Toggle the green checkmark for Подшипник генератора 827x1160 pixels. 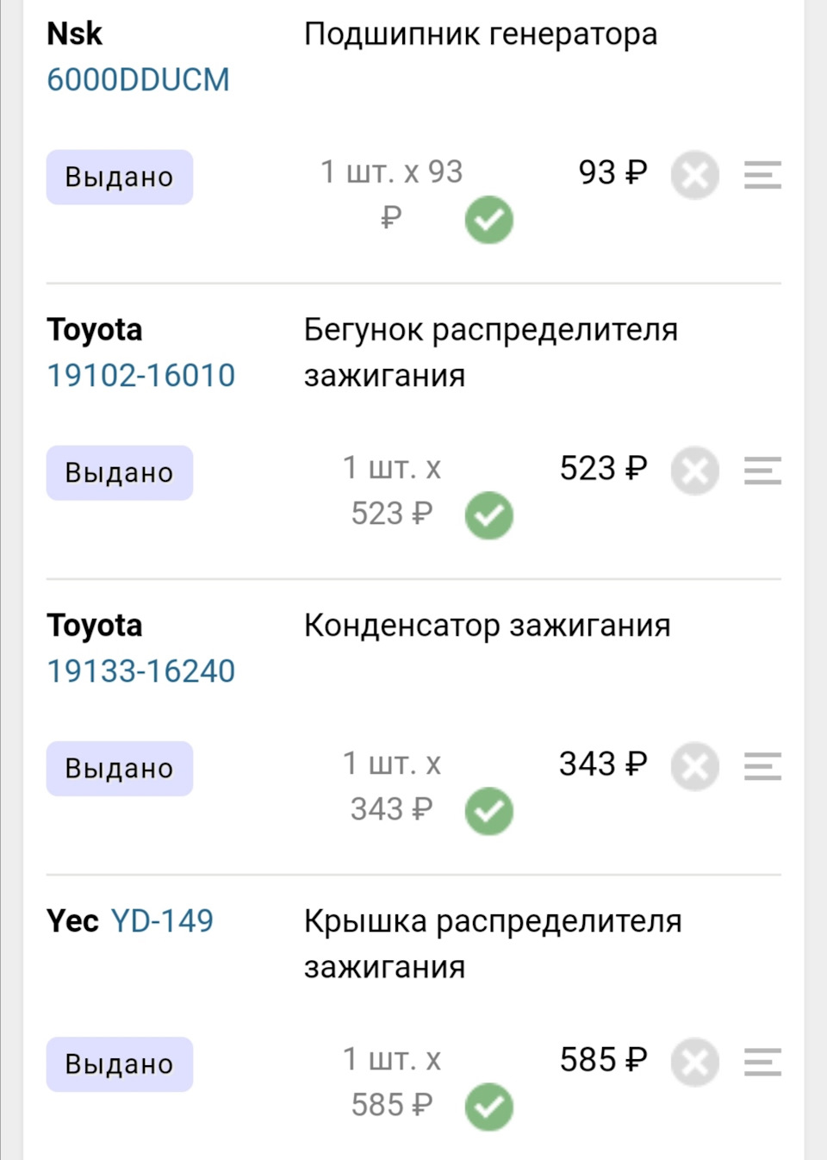(489, 220)
